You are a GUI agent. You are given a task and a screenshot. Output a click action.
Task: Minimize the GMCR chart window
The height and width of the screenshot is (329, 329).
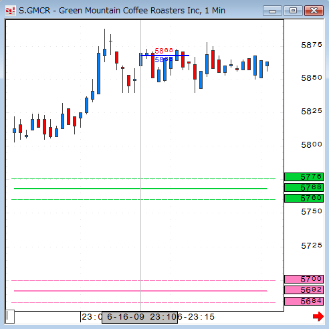click(x=272, y=11)
